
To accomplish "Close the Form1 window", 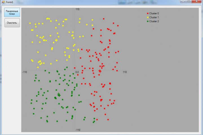I will tap(197, 1).
